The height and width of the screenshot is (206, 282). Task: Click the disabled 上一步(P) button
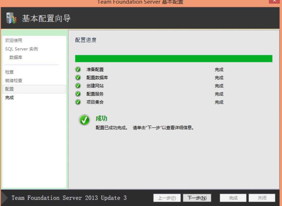point(167,198)
